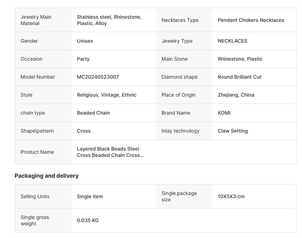This screenshot has width=302, height=238.
Task: Click the Packaging and delivery heading
Action: pyautogui.click(x=46, y=176)
